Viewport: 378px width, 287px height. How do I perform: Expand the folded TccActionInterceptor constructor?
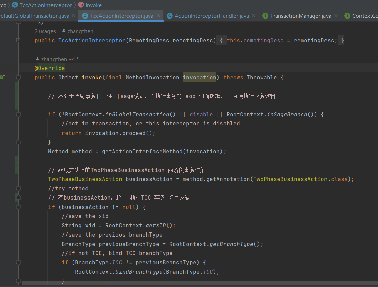(18, 40)
